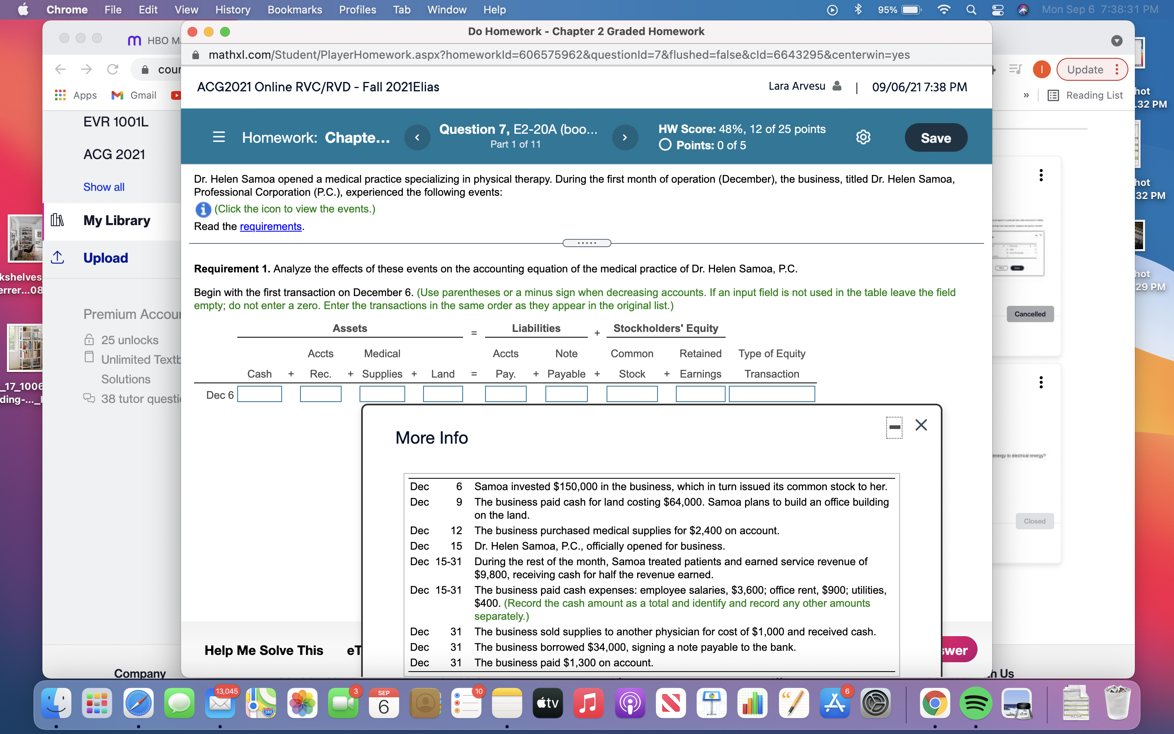Click the dotted panel resize handle

pyautogui.click(x=586, y=243)
